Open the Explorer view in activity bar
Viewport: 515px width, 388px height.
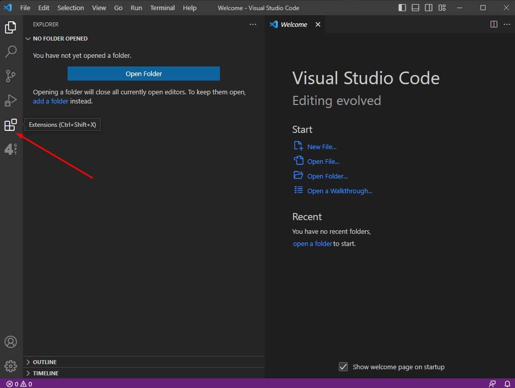pyautogui.click(x=11, y=27)
